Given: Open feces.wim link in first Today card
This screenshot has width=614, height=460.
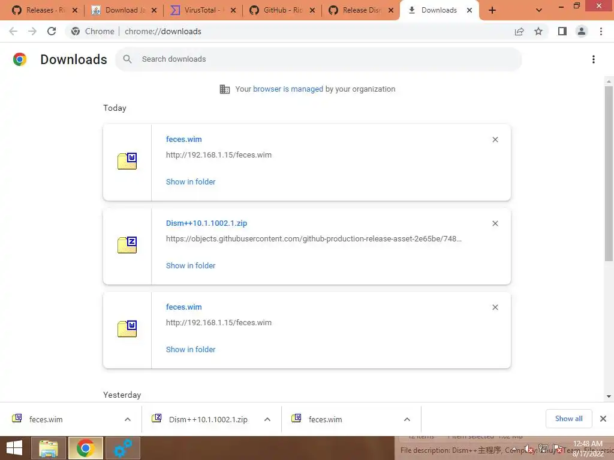Looking at the screenshot, I should pyautogui.click(x=183, y=139).
